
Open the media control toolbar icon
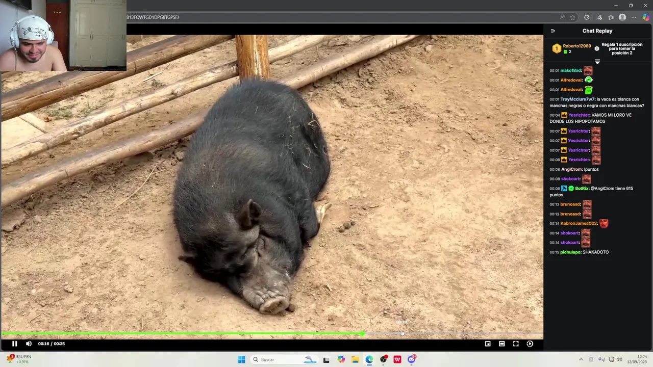599,17
